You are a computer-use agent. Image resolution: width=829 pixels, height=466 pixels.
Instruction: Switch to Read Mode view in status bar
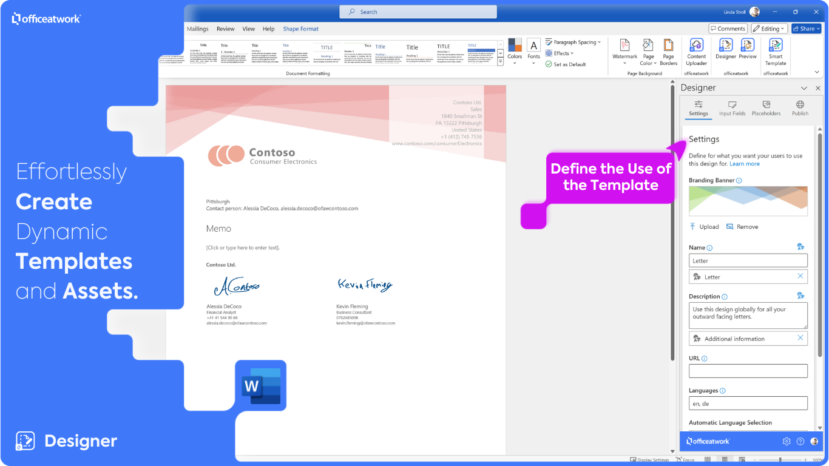pos(708,460)
